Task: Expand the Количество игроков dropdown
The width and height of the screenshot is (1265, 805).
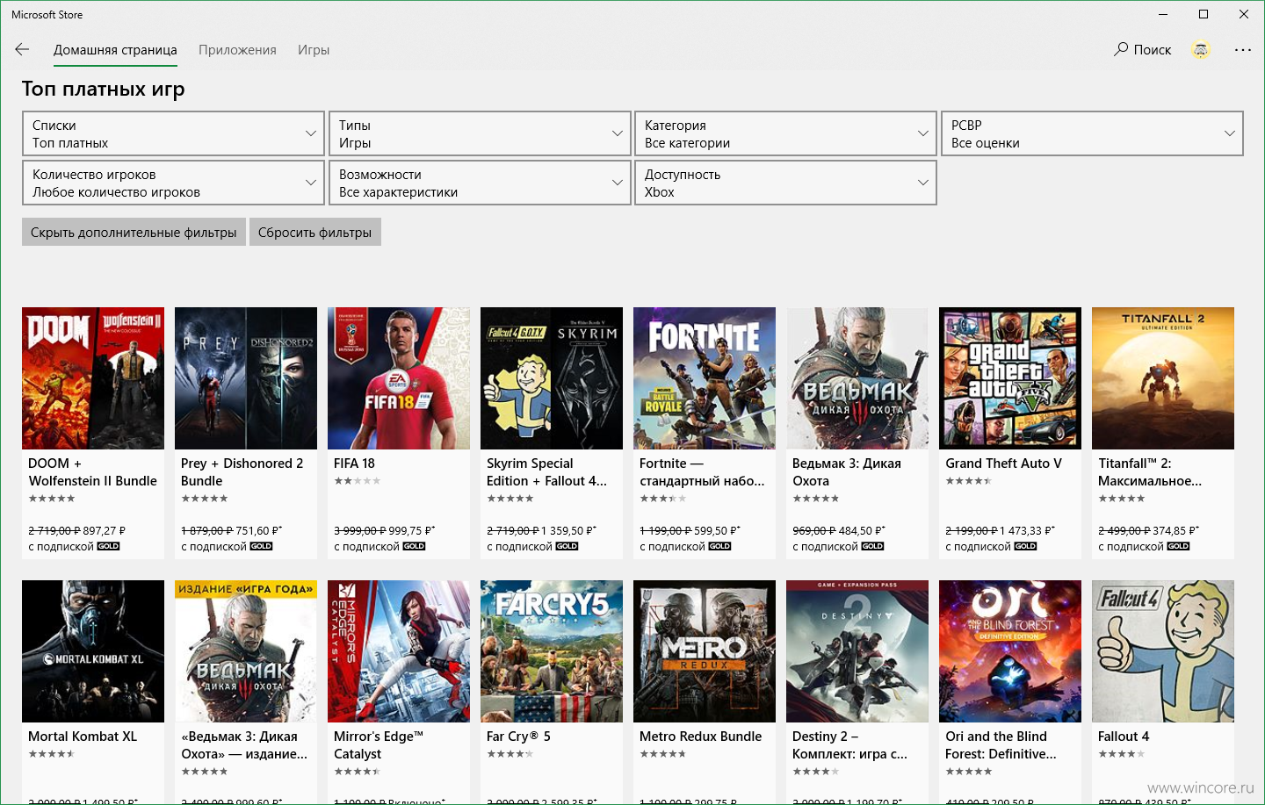Action: pos(173,183)
